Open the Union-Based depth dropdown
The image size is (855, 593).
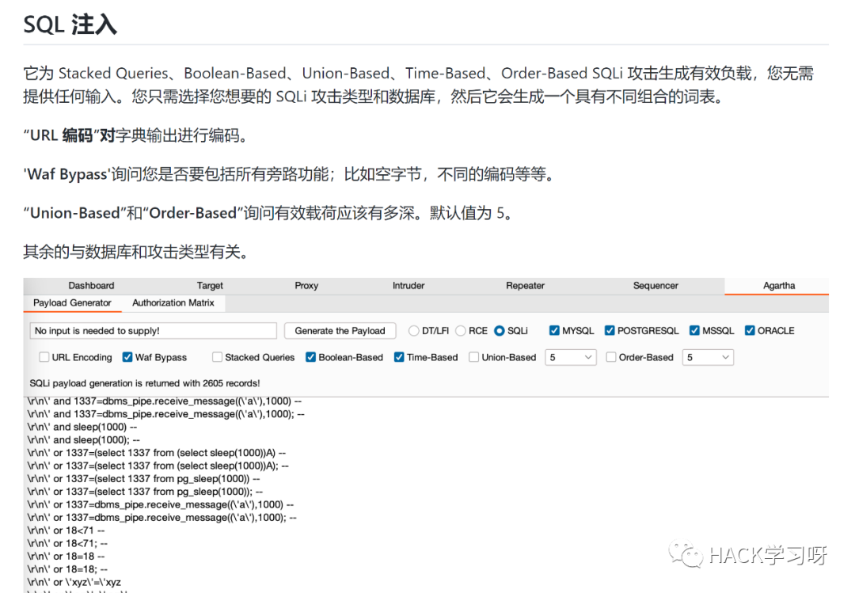[x=570, y=357]
